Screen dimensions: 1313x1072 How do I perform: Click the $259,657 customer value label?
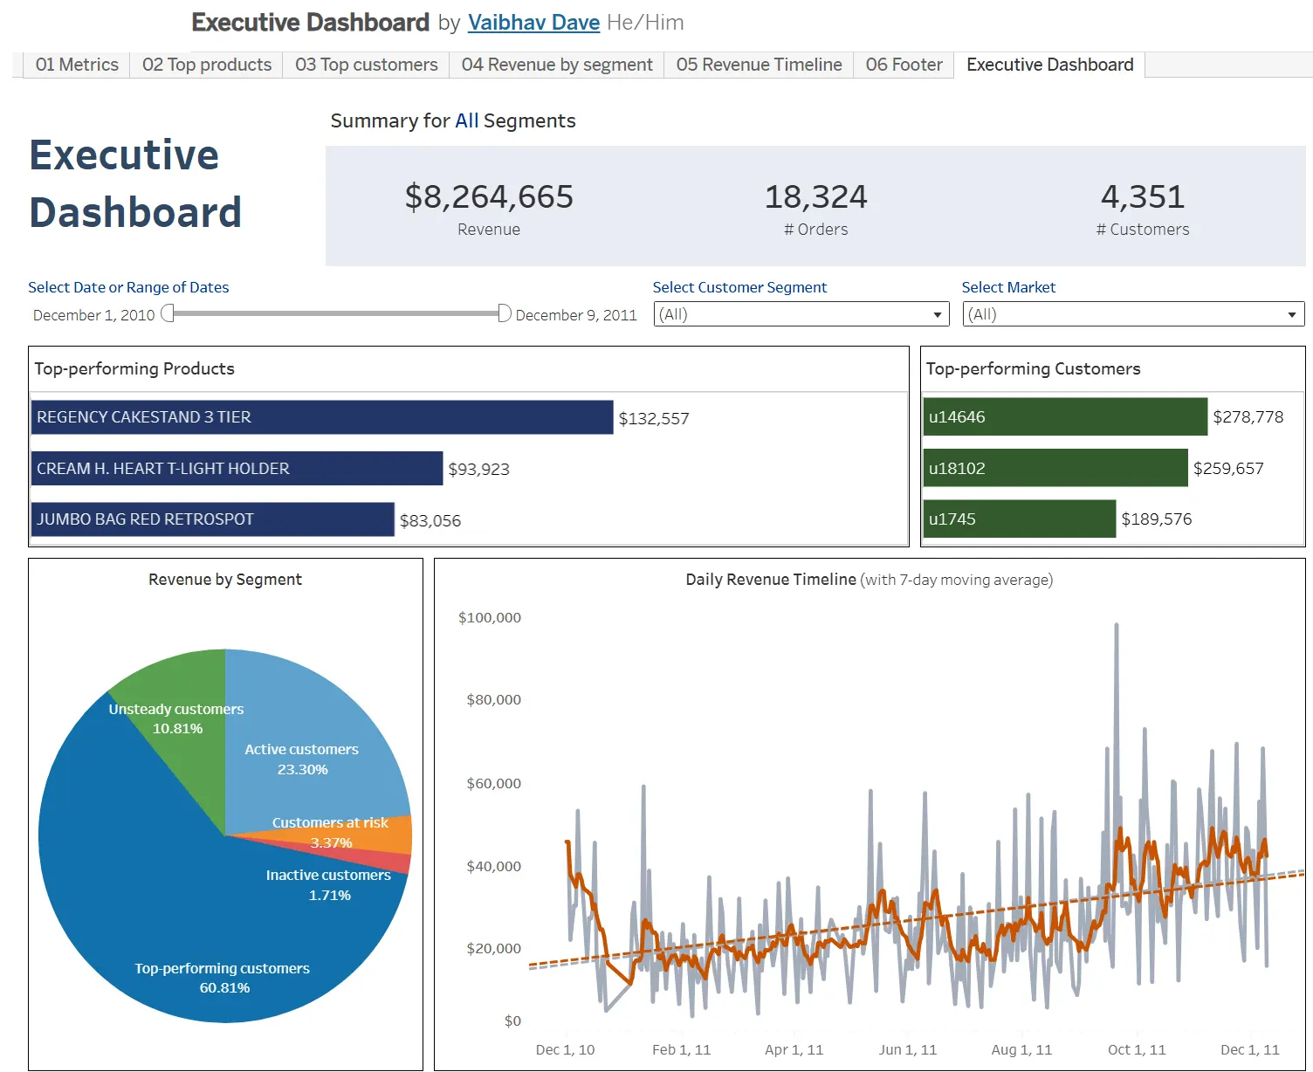click(x=1228, y=469)
